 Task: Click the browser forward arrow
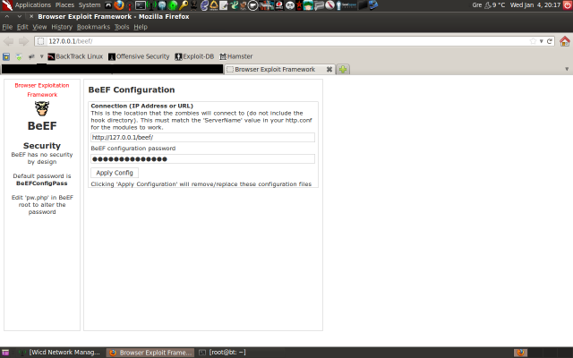[x=22, y=41]
